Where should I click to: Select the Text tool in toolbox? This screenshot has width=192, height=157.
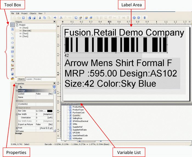[x=13, y=29]
